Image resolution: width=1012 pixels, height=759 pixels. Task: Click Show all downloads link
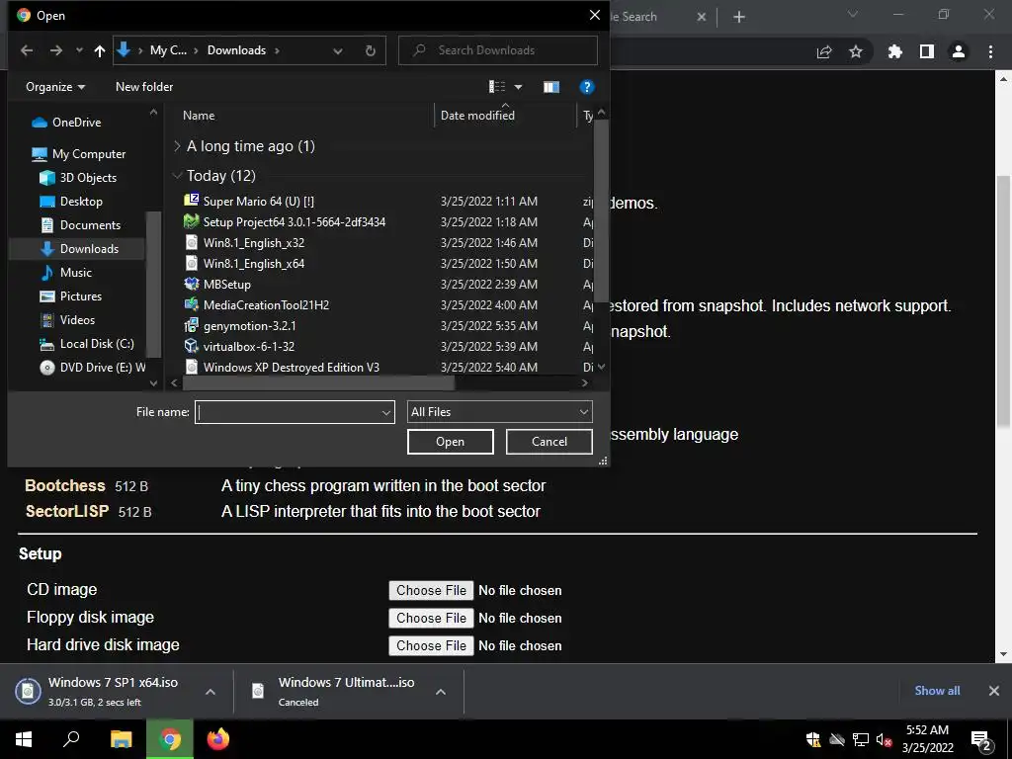pyautogui.click(x=937, y=691)
